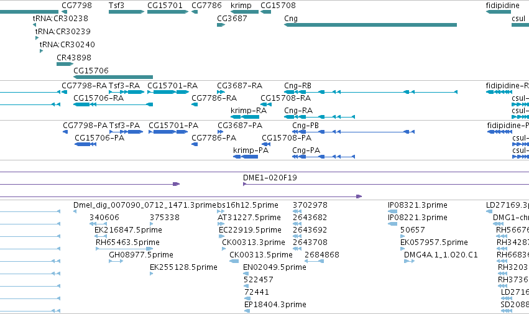529x314 pixels.
Task: Click the CG7798-PA label
Action: [85, 126]
